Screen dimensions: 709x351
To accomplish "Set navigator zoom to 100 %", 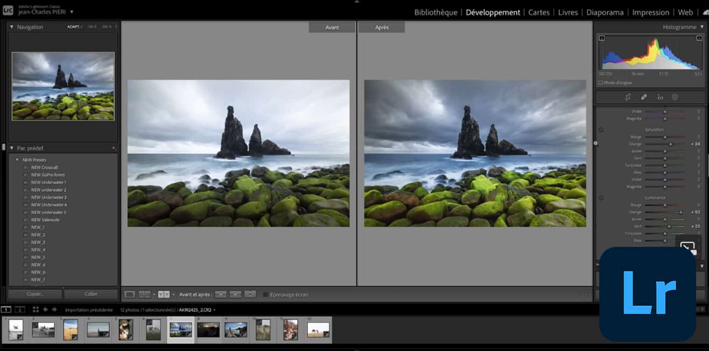I will (92, 27).
